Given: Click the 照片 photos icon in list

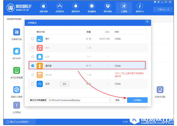Looking at the screenshot, I should 40,39.
